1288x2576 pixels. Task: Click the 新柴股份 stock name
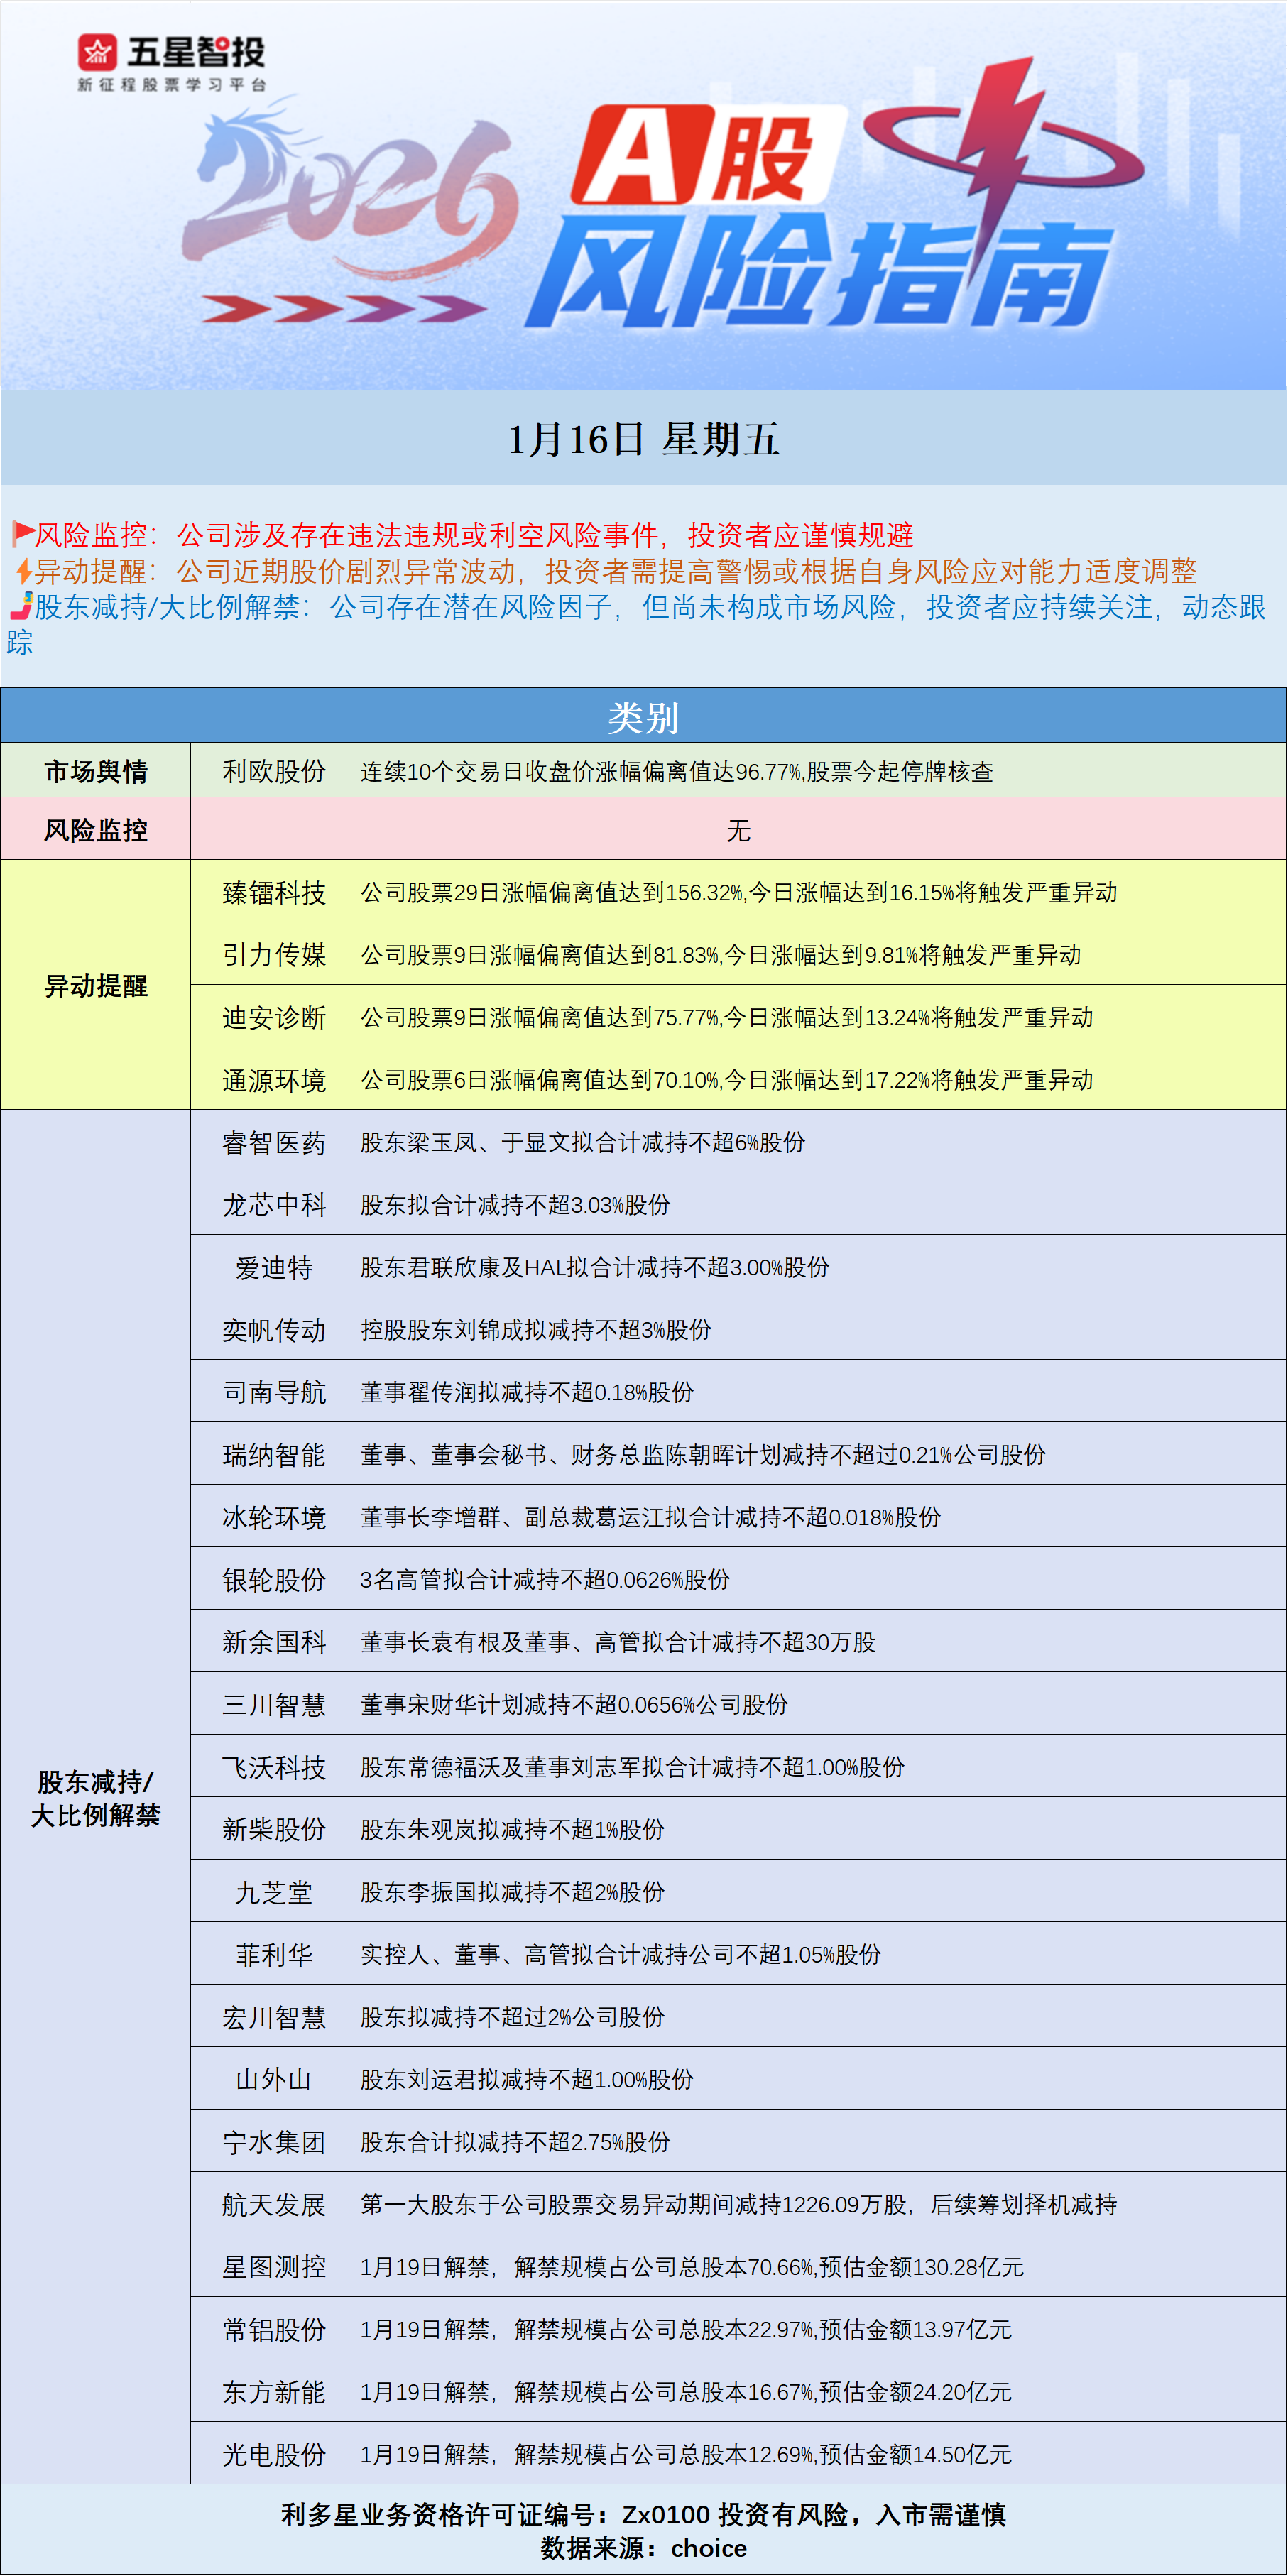pos(274,1830)
